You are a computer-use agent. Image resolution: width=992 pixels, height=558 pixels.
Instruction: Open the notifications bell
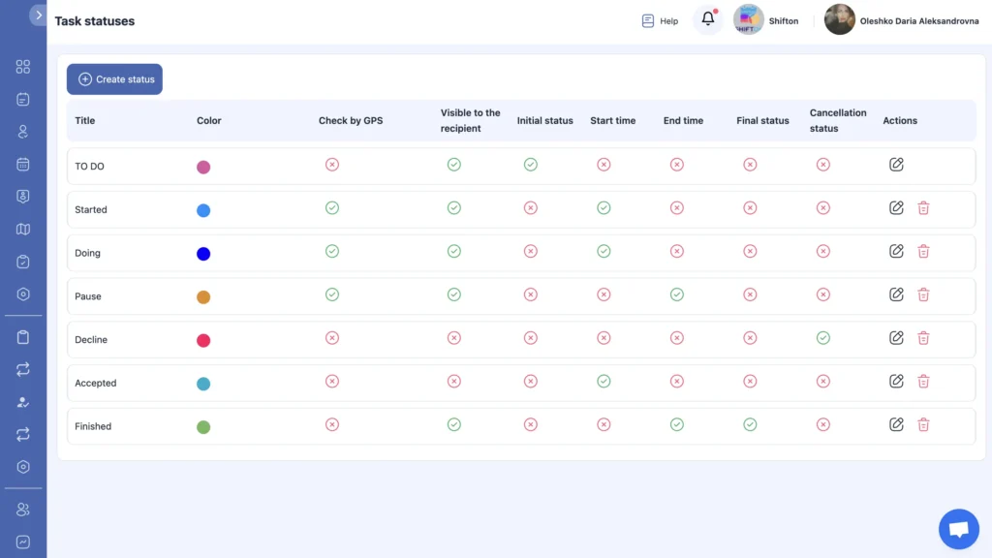707,19
